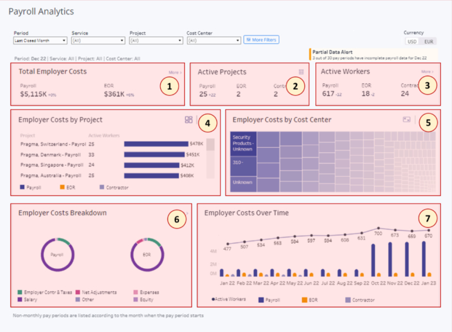Select Pragma, Singapore - Payroll row
This screenshot has height=332, width=452.
tap(50, 165)
